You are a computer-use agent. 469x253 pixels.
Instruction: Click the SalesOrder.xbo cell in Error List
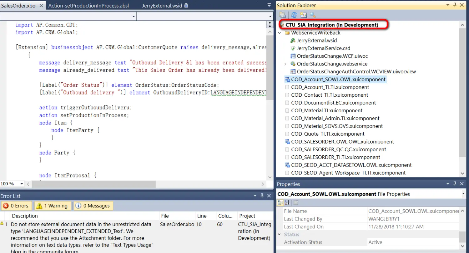point(177,224)
